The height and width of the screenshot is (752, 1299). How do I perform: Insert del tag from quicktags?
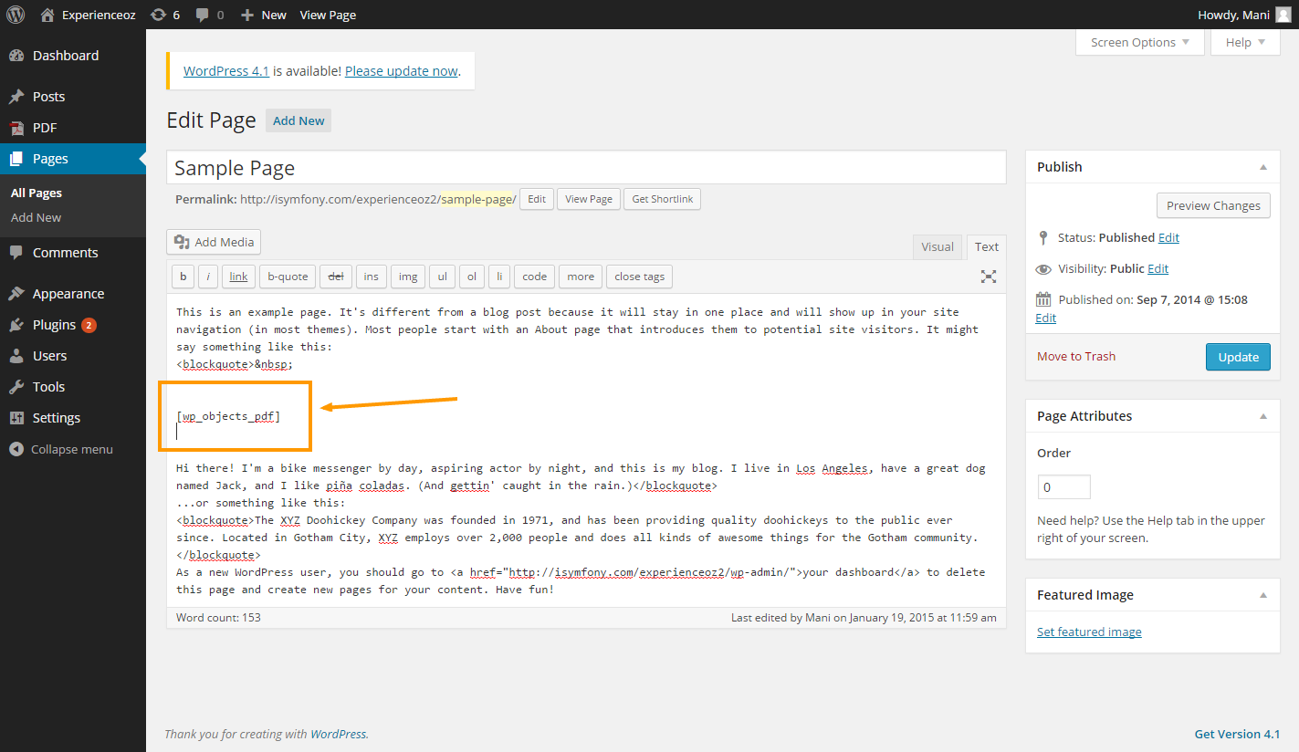tap(336, 277)
